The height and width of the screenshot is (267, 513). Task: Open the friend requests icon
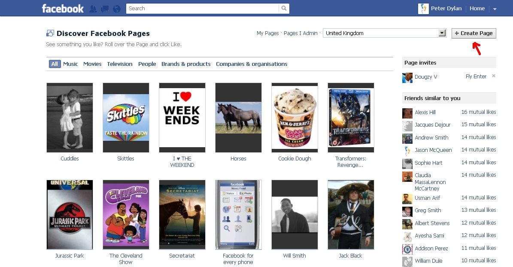point(93,9)
